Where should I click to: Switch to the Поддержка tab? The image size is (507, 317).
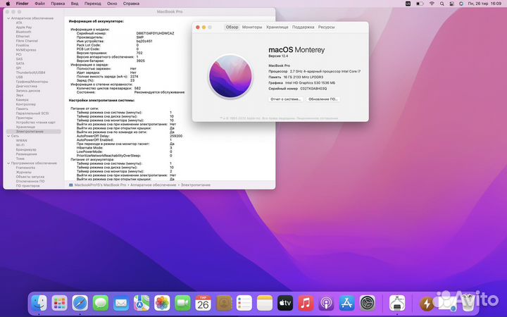[x=303, y=27]
